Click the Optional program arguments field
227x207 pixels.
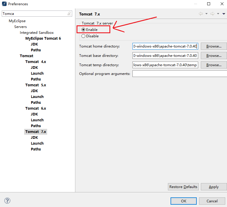(x=180, y=74)
